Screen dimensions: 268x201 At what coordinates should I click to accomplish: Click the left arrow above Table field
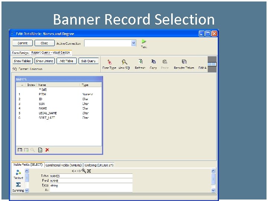coord(74,171)
